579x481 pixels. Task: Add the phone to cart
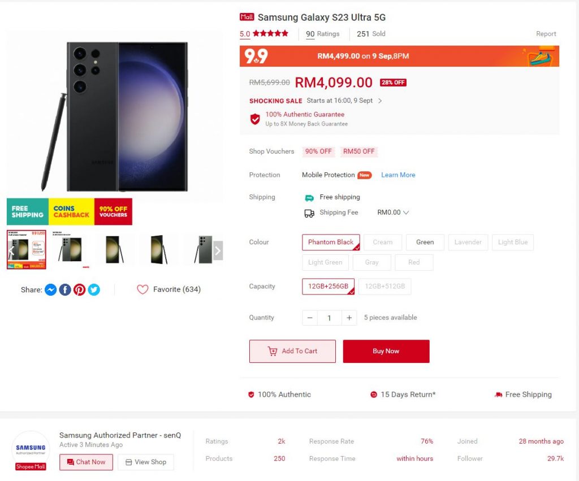292,351
